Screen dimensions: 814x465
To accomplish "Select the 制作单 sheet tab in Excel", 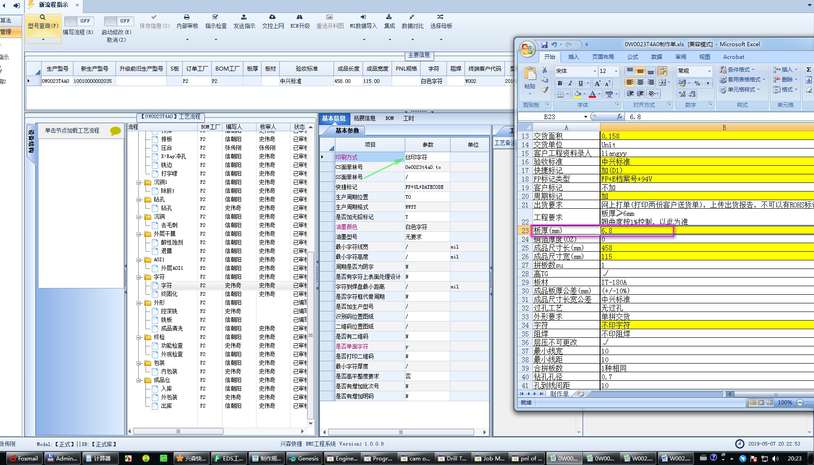I will (559, 394).
